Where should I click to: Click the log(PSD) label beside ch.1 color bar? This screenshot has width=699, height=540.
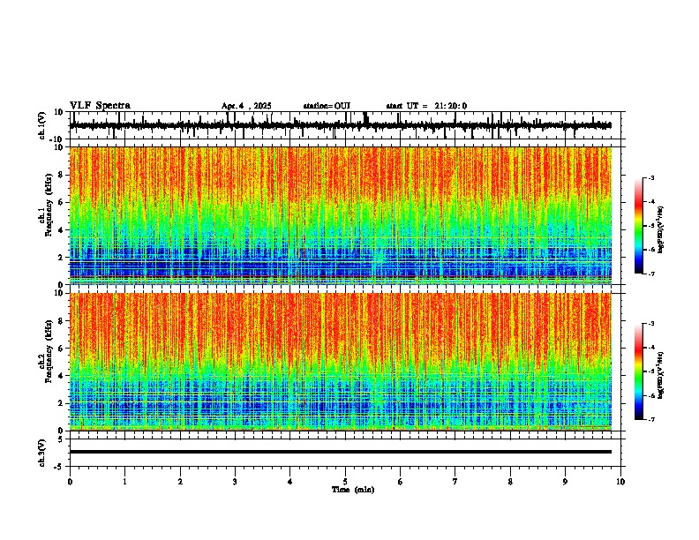coord(661,230)
